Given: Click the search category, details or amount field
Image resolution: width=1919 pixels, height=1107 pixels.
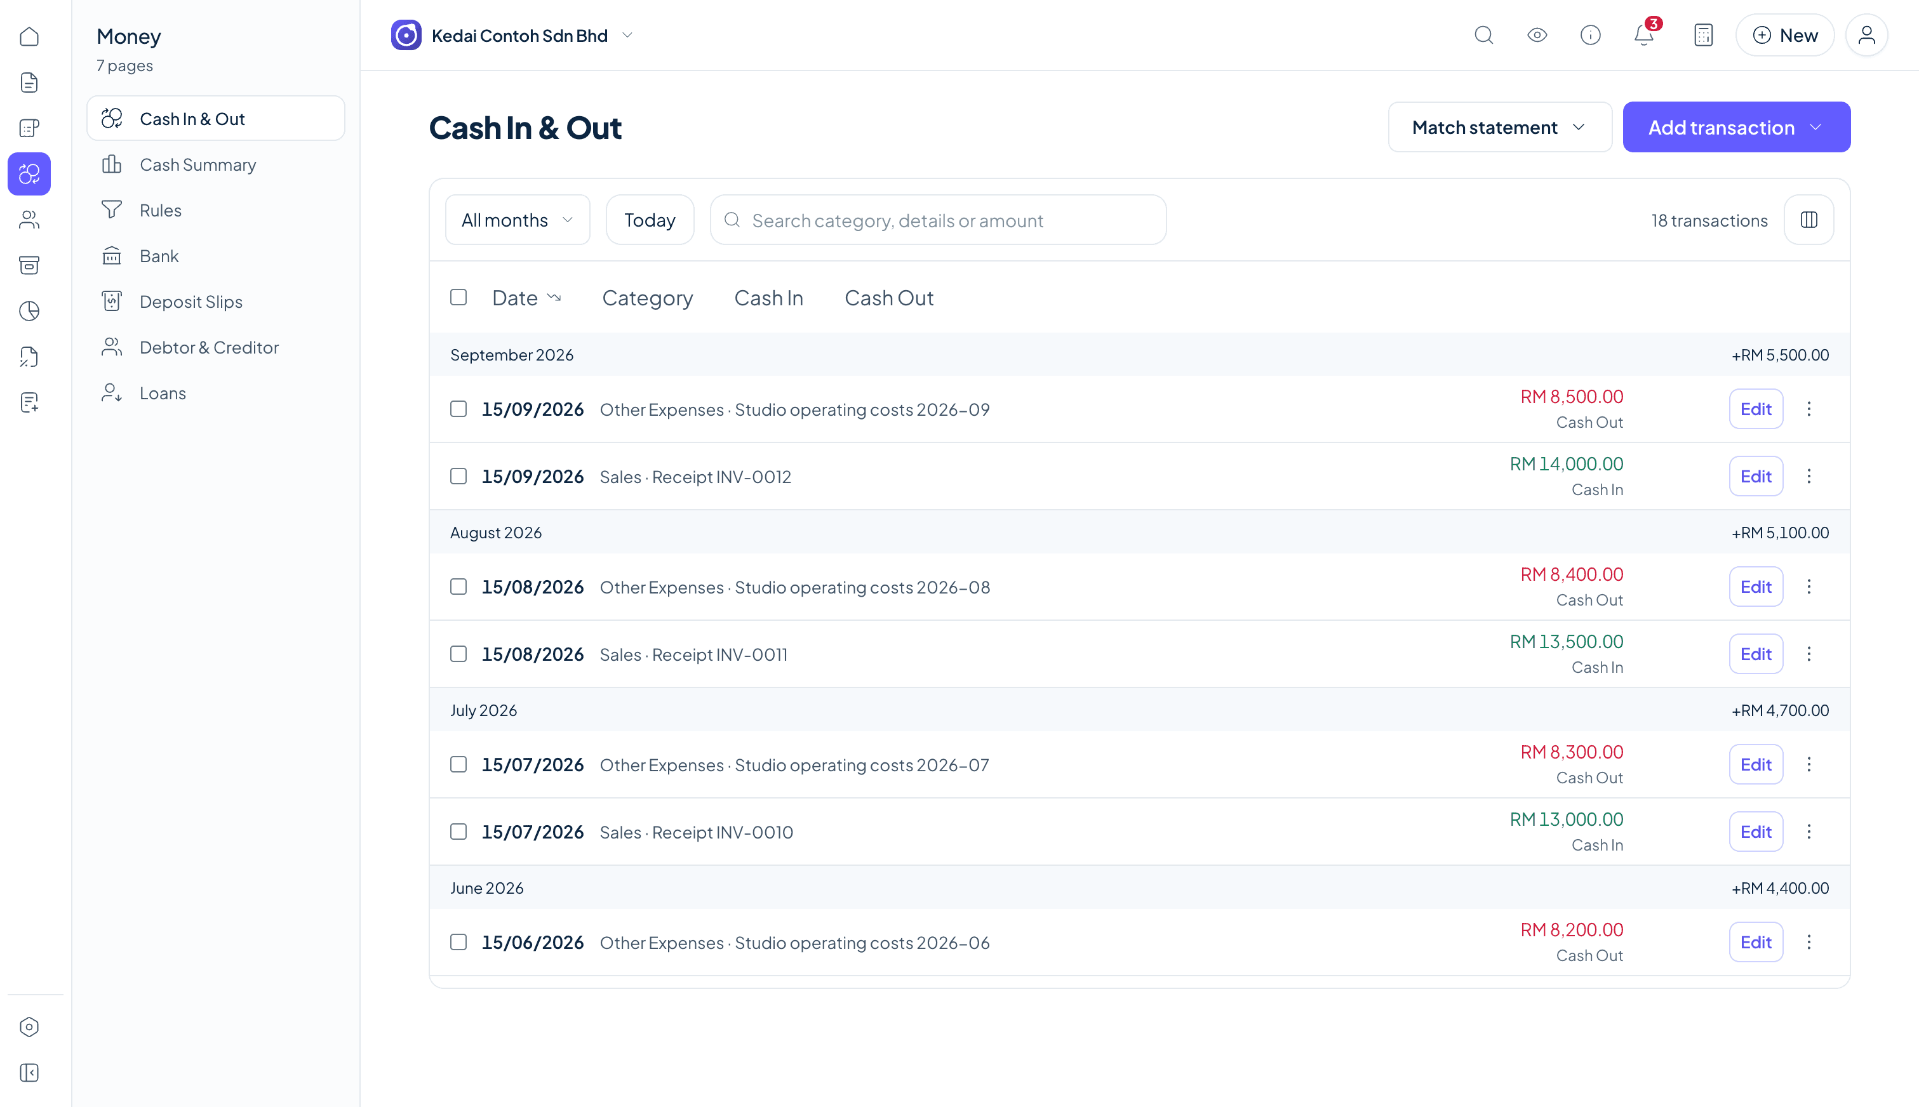Looking at the screenshot, I should tap(938, 220).
